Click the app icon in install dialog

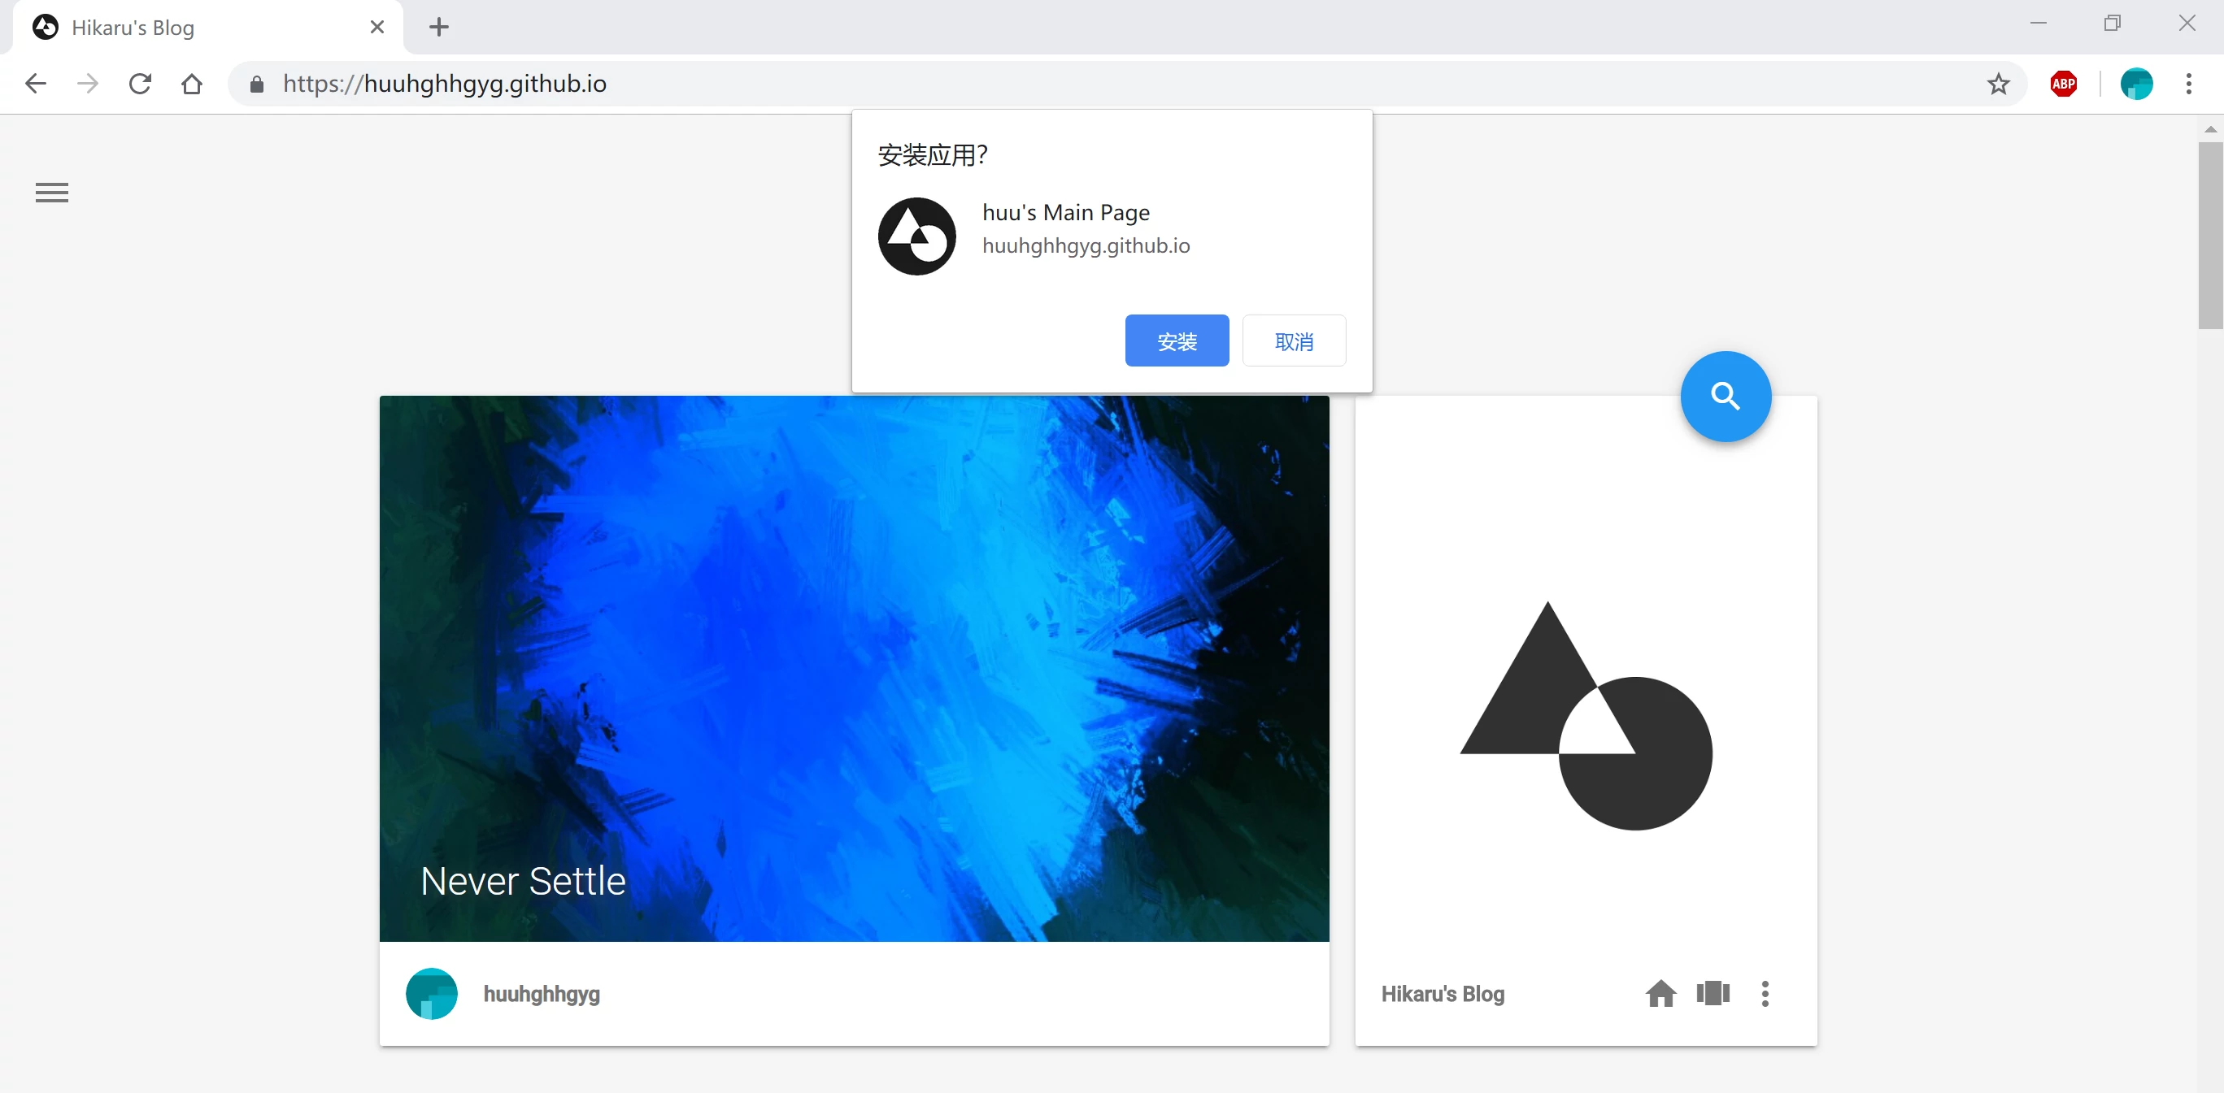(x=917, y=236)
